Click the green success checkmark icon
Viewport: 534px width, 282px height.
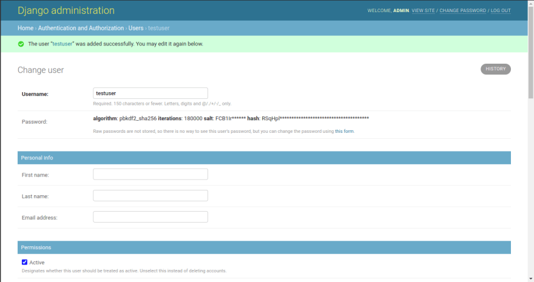(x=21, y=44)
